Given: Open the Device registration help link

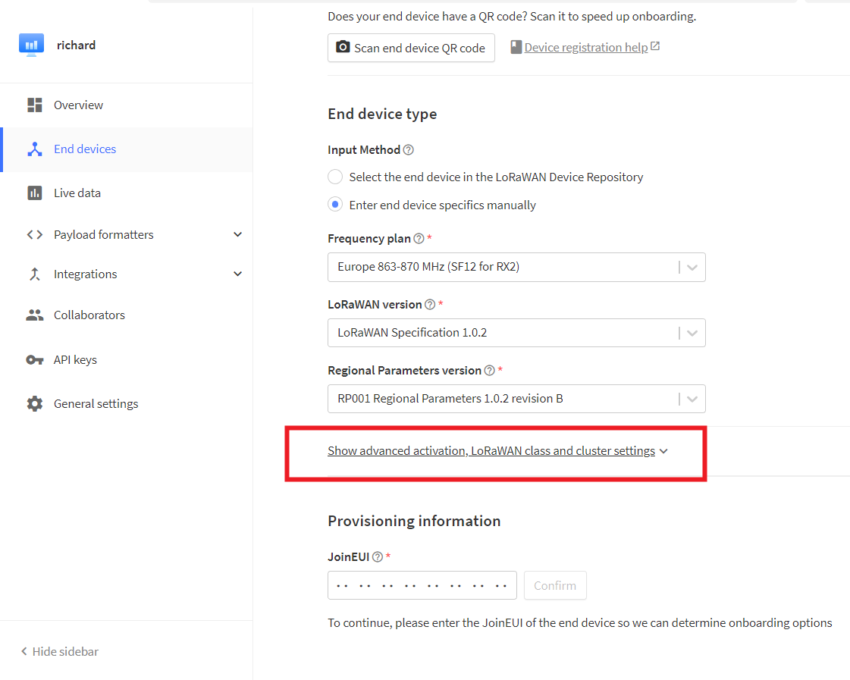Looking at the screenshot, I should click(x=585, y=48).
